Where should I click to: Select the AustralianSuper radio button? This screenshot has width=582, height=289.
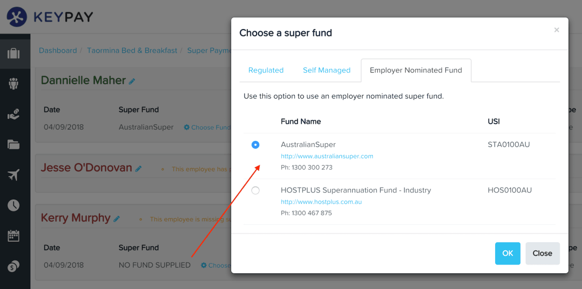255,144
